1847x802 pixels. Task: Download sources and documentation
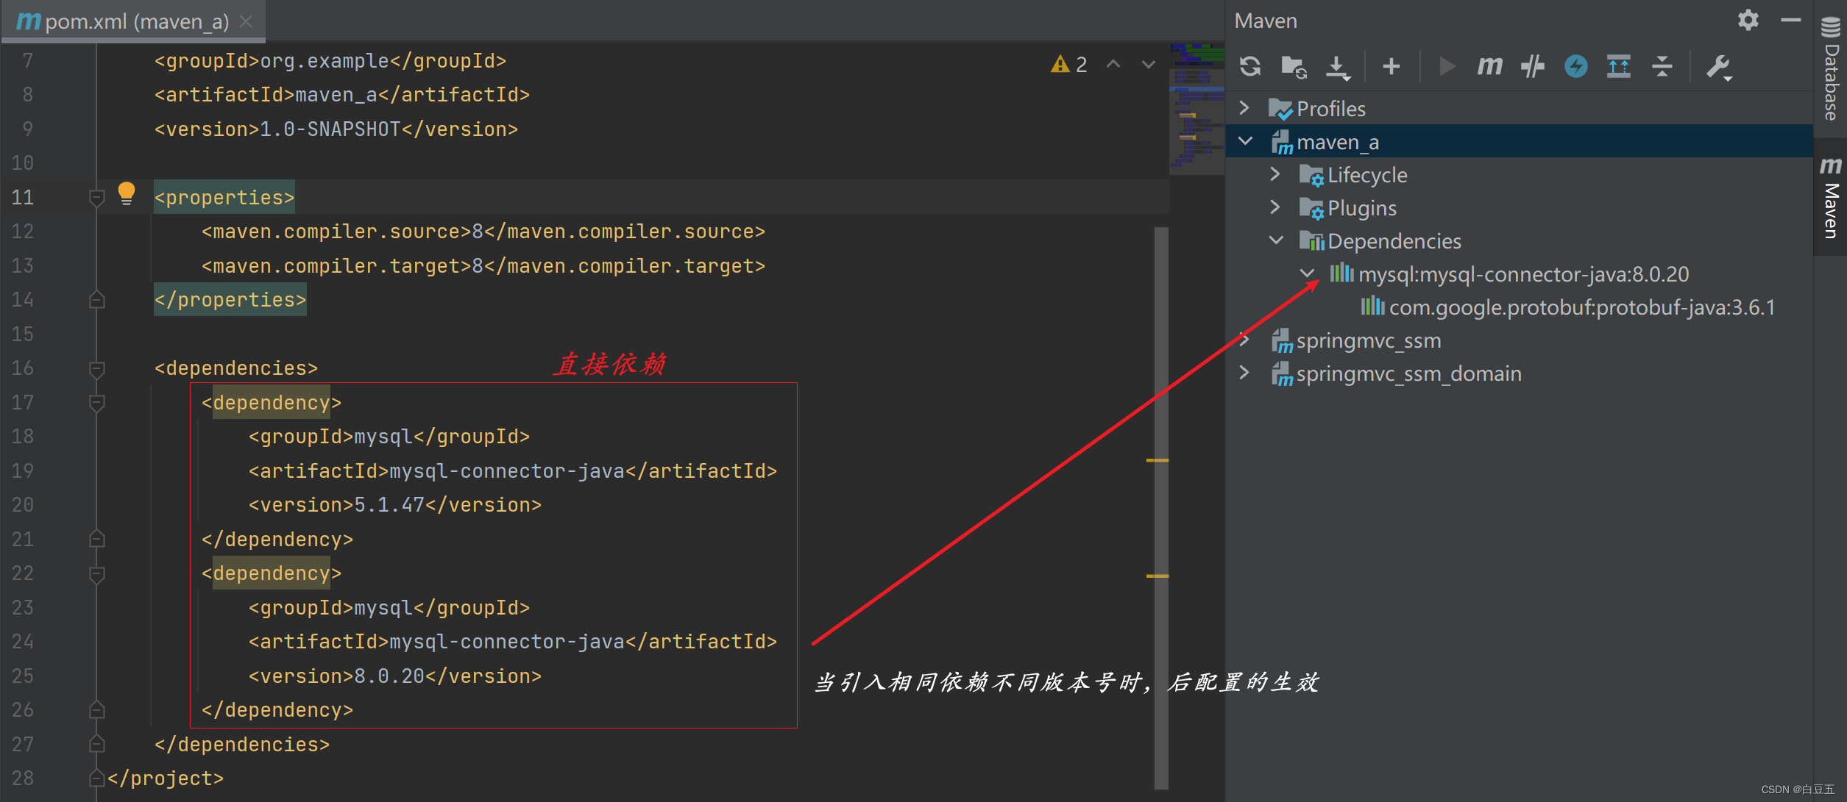1338,66
